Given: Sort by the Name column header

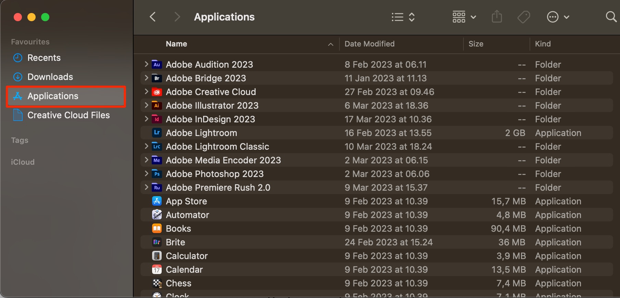Looking at the screenshot, I should [176, 44].
